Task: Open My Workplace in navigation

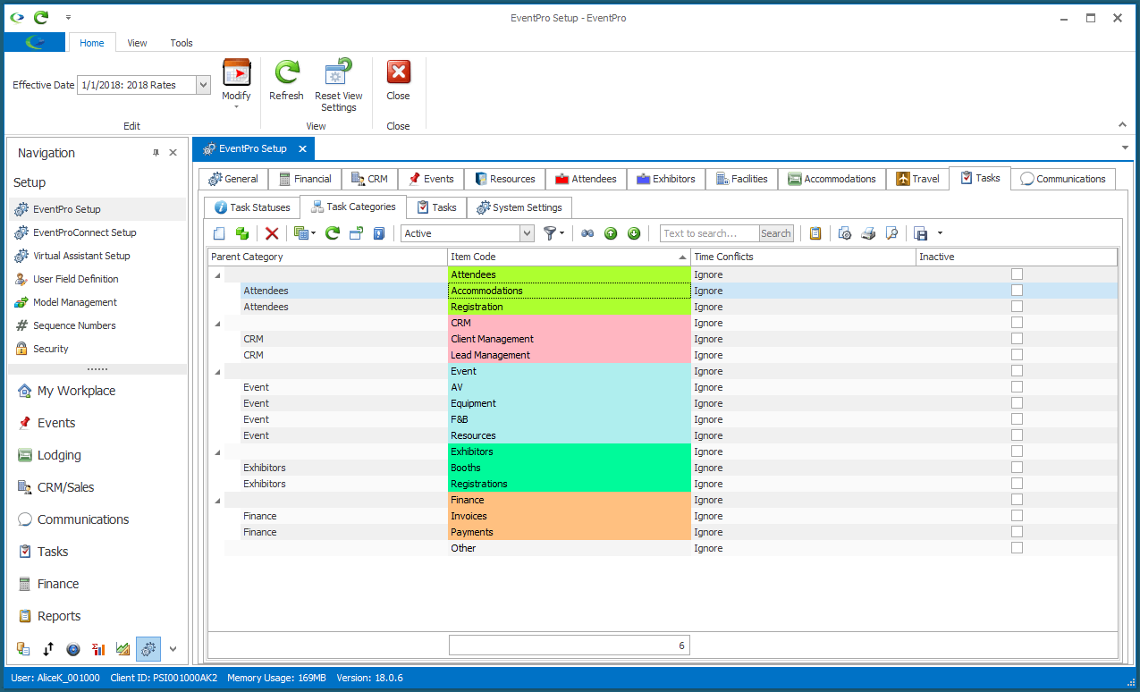Action: point(76,391)
